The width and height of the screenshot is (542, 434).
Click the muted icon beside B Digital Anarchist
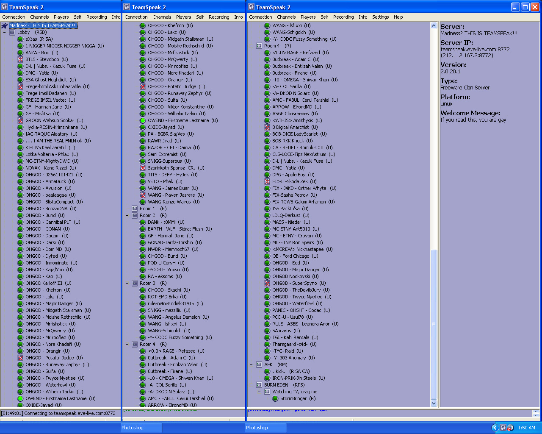pyautogui.click(x=267, y=127)
